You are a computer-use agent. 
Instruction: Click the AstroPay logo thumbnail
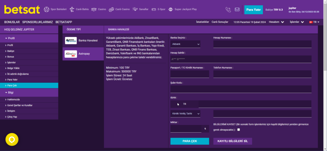(x=71, y=54)
